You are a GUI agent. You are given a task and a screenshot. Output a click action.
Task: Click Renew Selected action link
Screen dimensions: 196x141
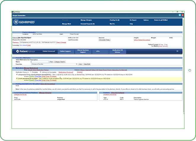click(86, 70)
